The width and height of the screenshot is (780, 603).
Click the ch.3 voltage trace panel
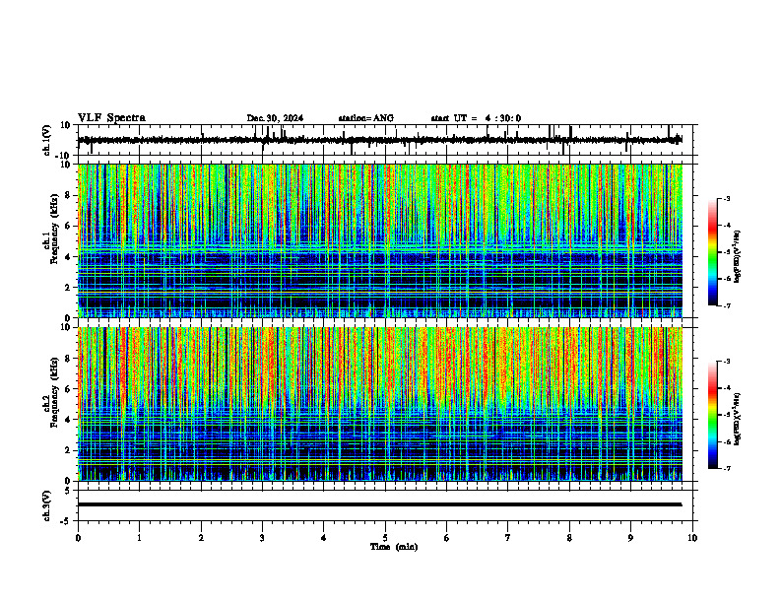pyautogui.click(x=387, y=505)
